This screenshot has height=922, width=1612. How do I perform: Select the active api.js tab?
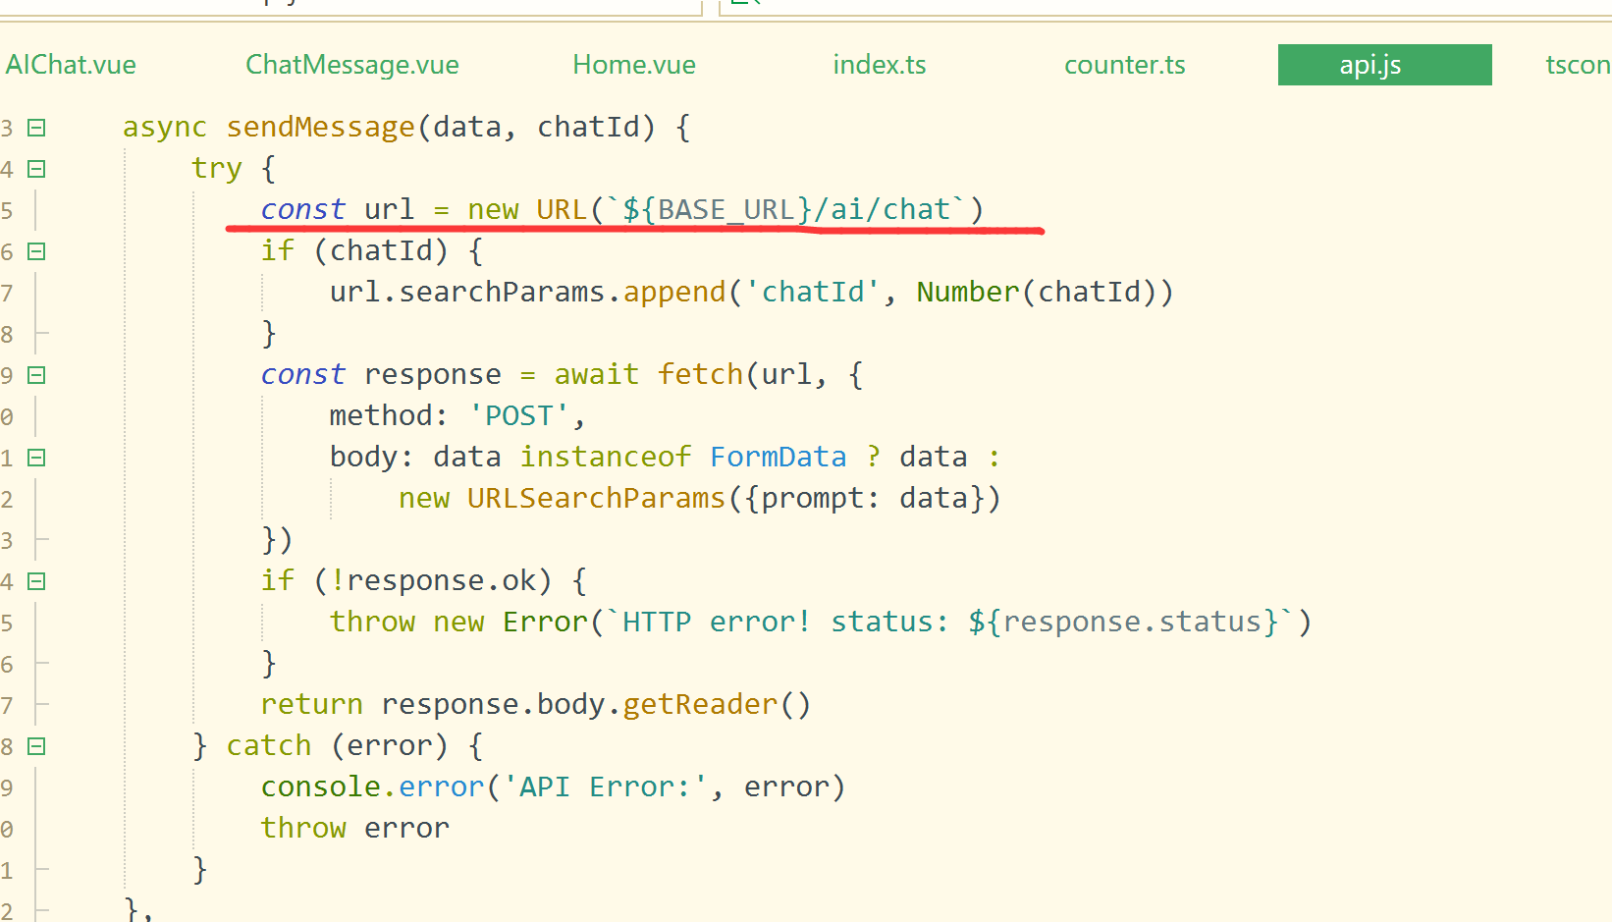tap(1385, 65)
